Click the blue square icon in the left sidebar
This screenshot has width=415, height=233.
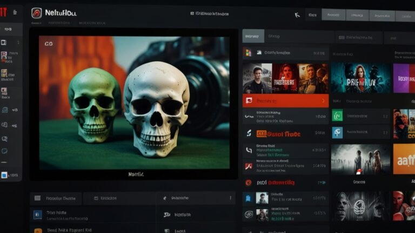click(x=4, y=175)
